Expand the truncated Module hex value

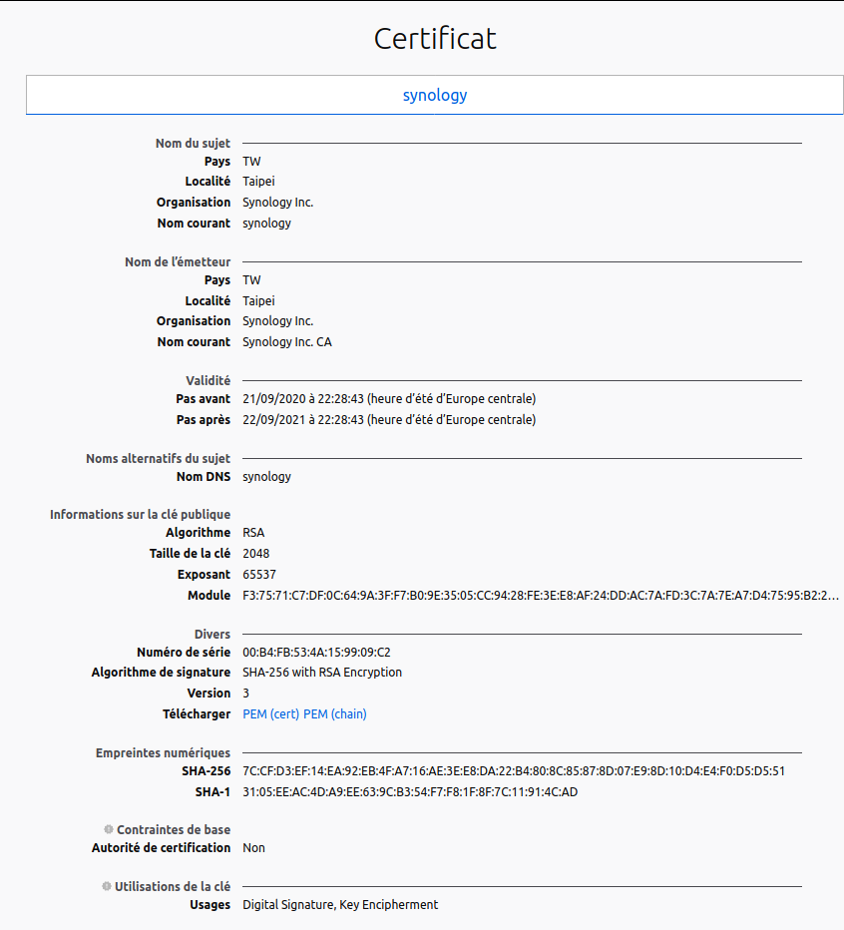(x=541, y=596)
